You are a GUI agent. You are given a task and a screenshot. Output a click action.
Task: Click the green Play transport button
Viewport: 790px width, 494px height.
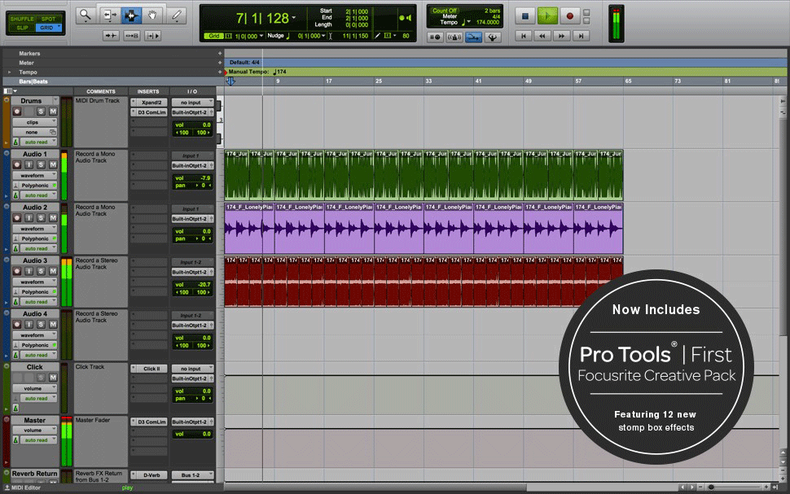(547, 15)
